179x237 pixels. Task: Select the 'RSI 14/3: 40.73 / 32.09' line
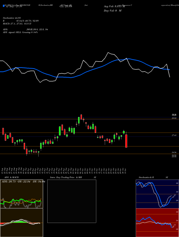(21, 21)
